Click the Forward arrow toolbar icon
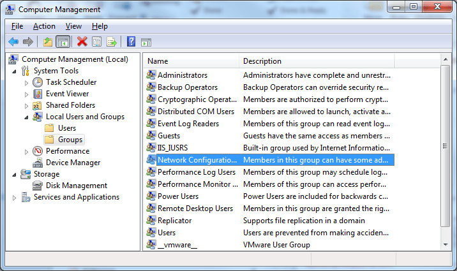 (28, 42)
